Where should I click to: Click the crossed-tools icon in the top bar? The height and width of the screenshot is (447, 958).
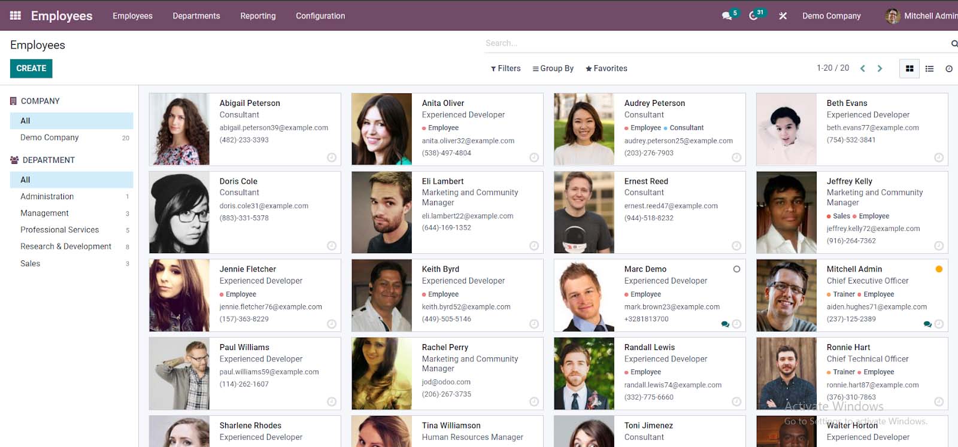[x=783, y=16]
